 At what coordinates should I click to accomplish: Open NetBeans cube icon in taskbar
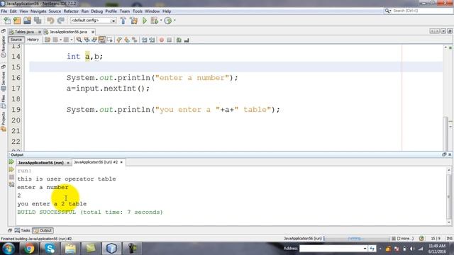[111, 249]
